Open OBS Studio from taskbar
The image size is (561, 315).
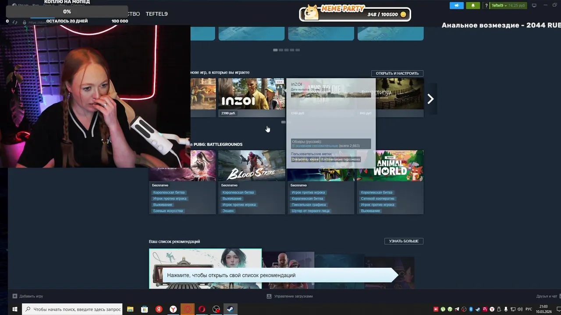tap(217, 309)
